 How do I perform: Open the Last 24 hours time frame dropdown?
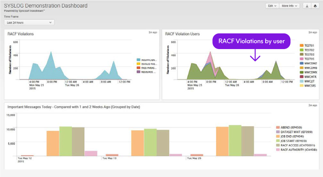pos(29,23)
